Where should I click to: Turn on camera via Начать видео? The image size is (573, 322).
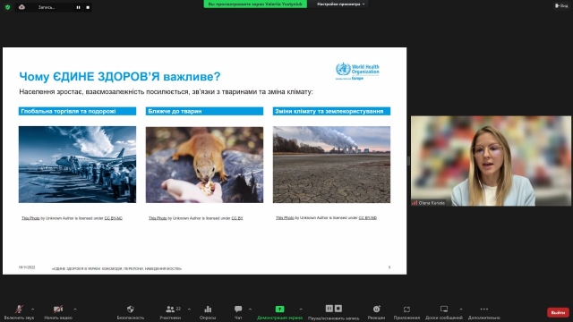click(58, 309)
